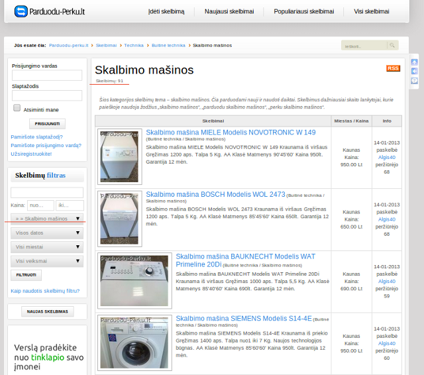Viewport: 424px width, 375px height.
Task: Click the 'Prisijungimo vardas' username field
Action: coord(47,76)
